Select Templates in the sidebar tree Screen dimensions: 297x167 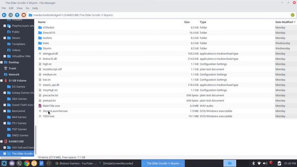(x=19, y=44)
